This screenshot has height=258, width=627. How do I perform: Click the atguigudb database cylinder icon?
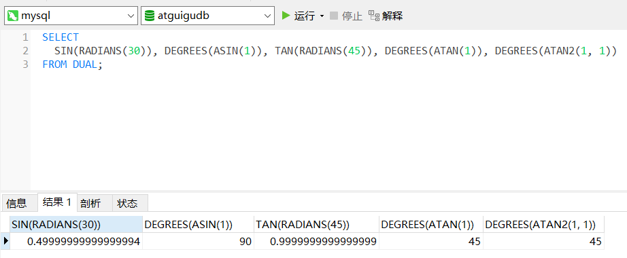click(x=150, y=16)
